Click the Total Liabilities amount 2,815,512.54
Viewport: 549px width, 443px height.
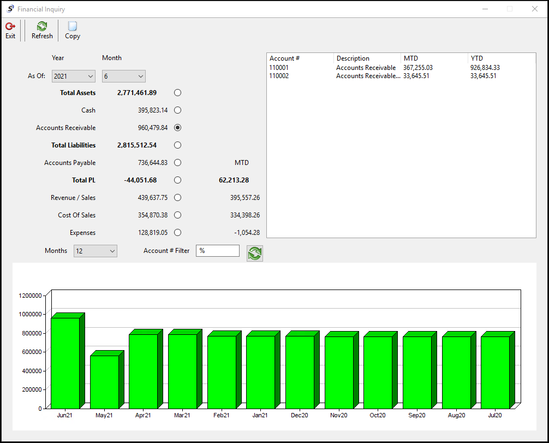(137, 145)
